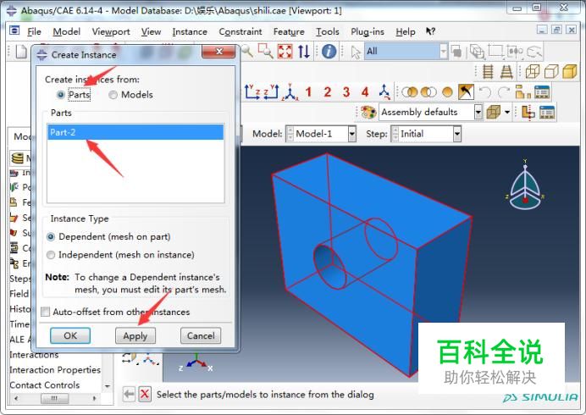
Task: Click the view orientation triad compass
Action: coord(525,185)
